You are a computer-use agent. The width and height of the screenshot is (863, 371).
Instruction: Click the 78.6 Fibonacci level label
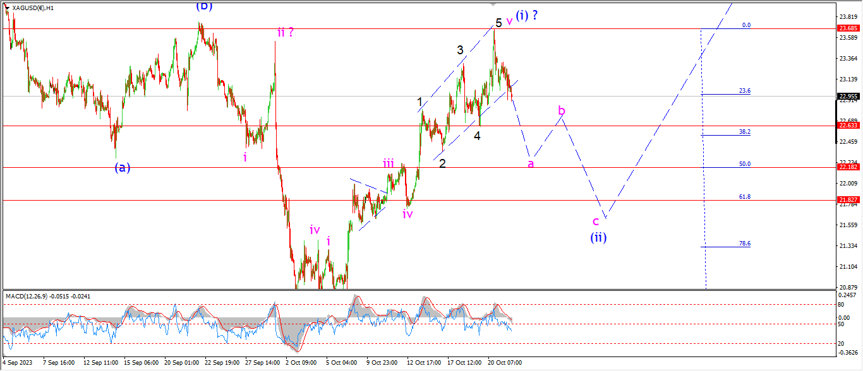coord(744,244)
